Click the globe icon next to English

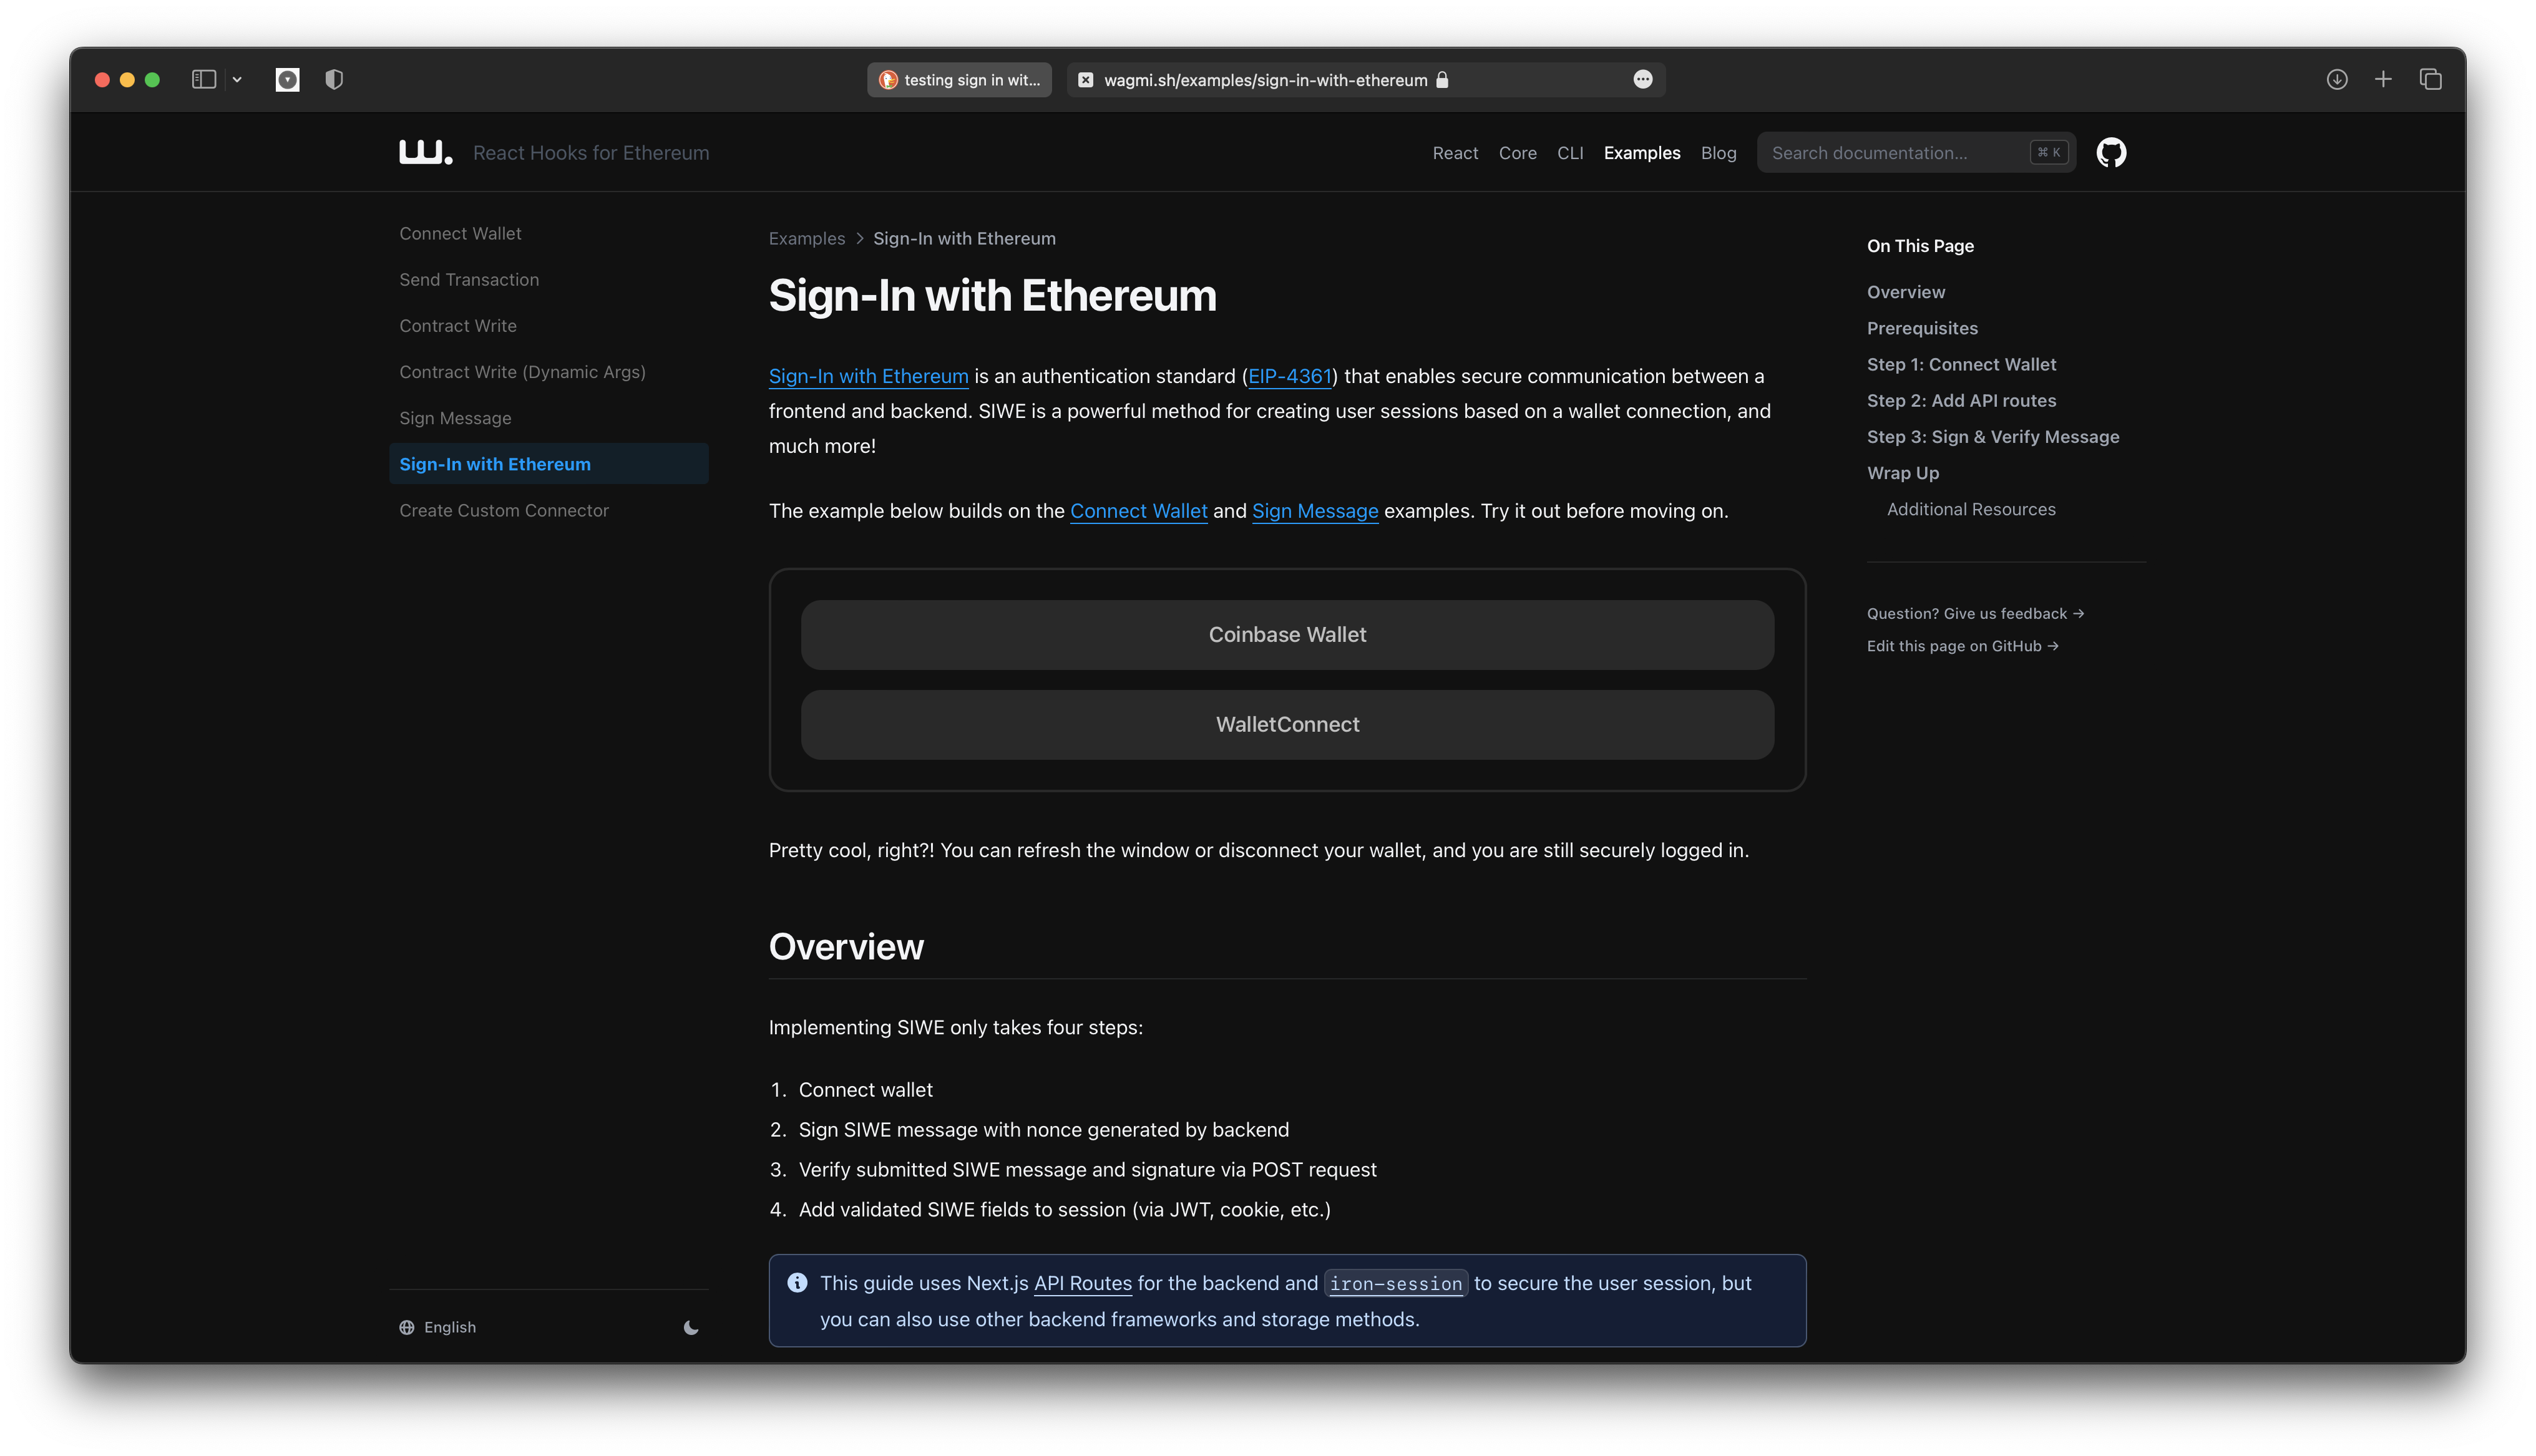click(406, 1327)
